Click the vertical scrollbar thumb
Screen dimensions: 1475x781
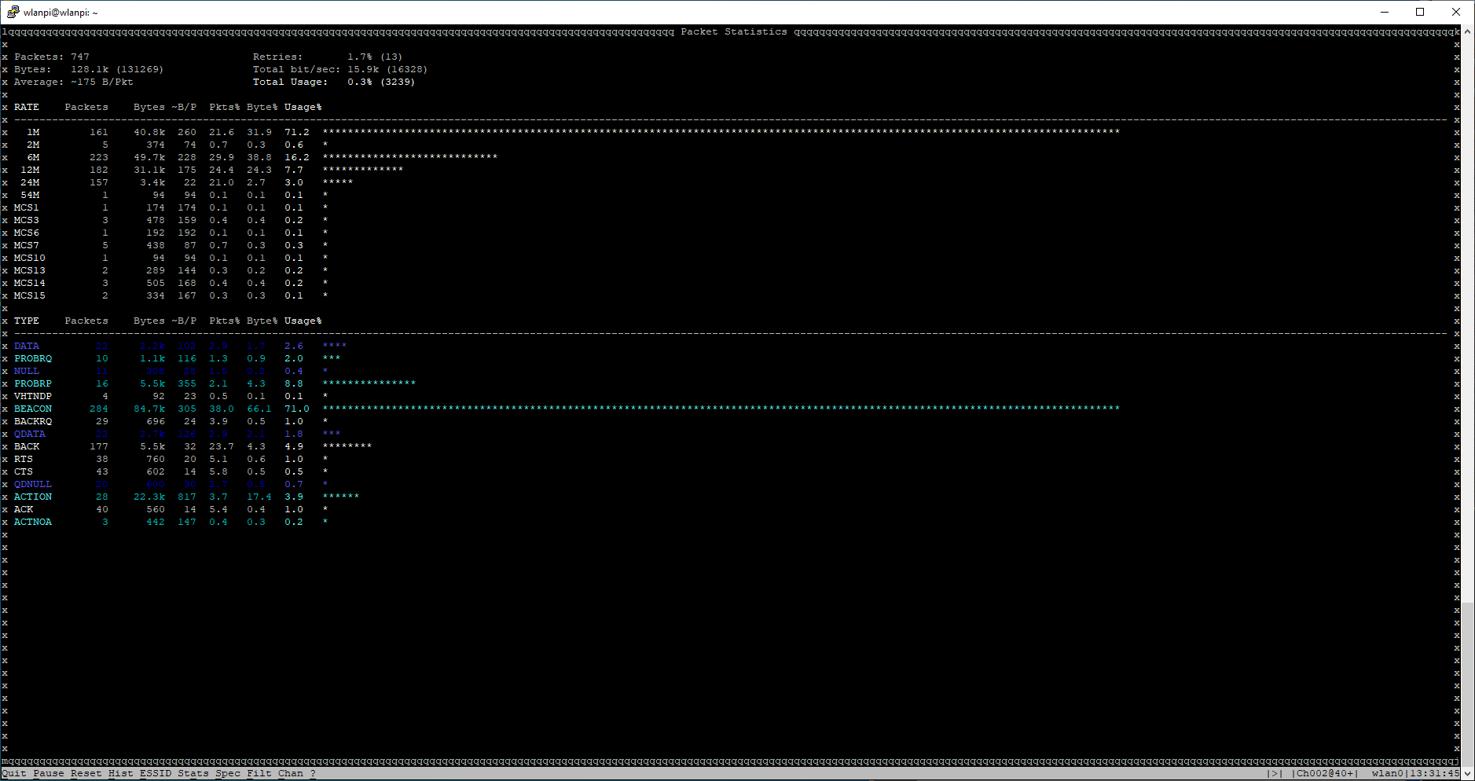[x=1468, y=684]
